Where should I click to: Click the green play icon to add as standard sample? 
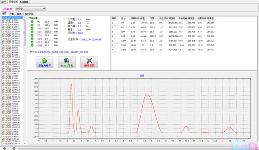coord(45,61)
